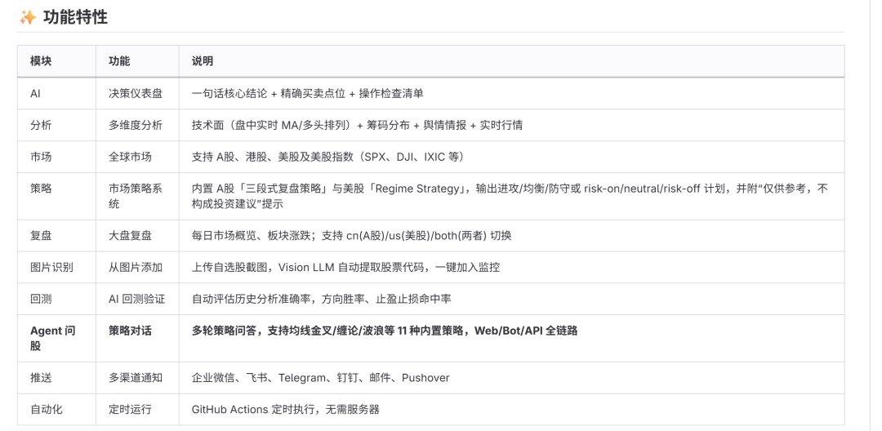Screen dimensions: 882x431
Task: Click the 市场策略系统 function cell
Action: click(136, 196)
